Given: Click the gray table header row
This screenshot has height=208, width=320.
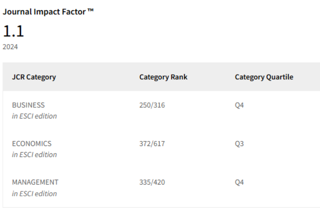Looking at the screenshot, I should (x=161, y=77).
